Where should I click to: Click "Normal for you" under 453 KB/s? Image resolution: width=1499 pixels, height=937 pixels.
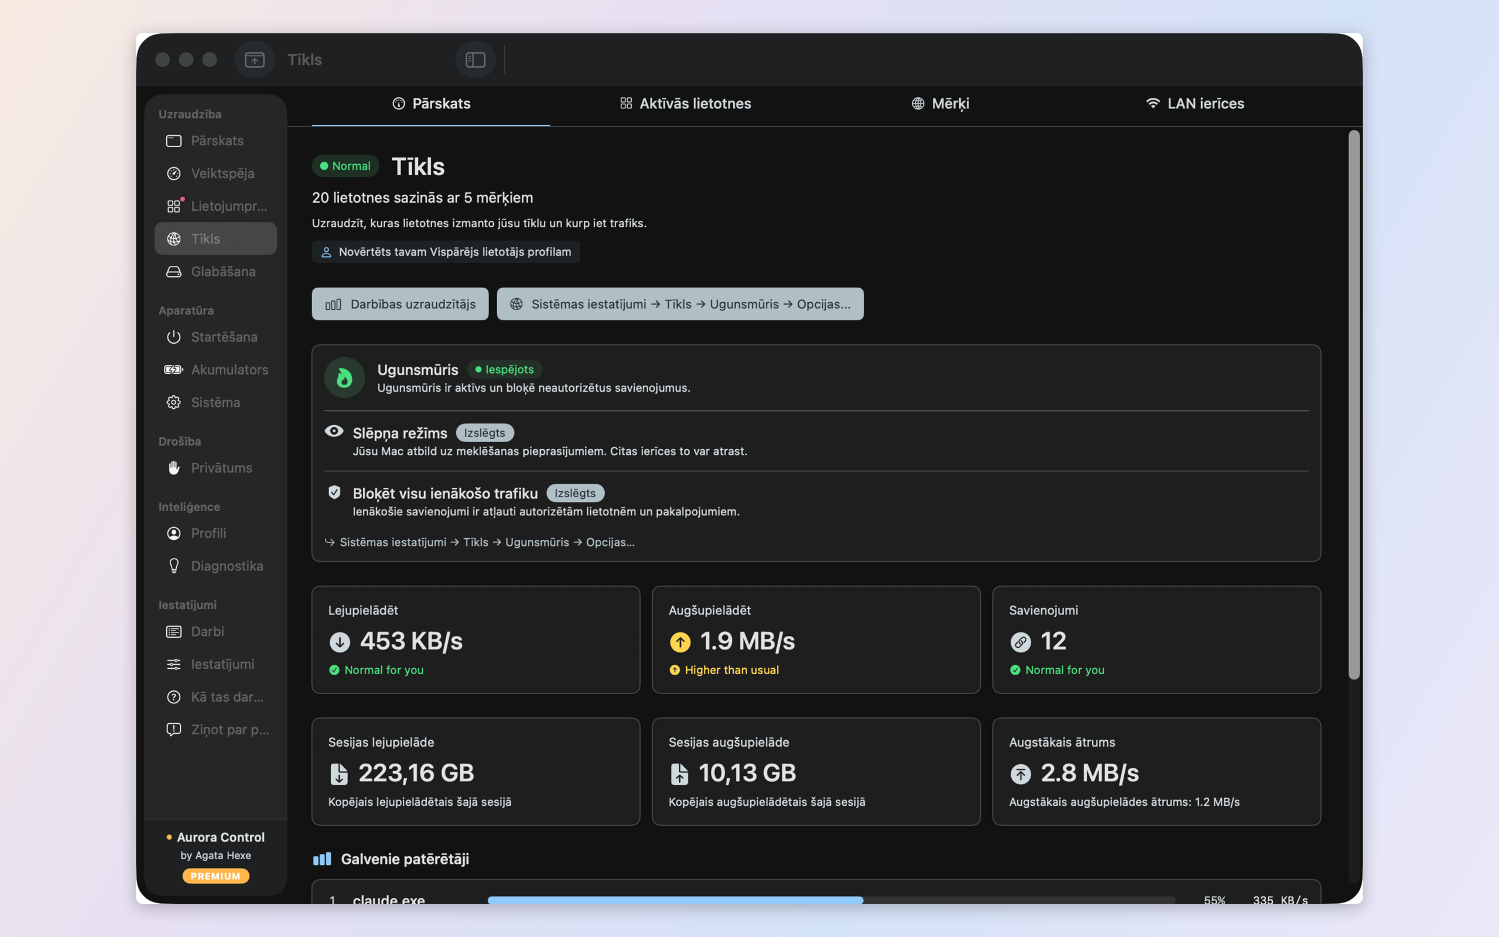(x=376, y=670)
